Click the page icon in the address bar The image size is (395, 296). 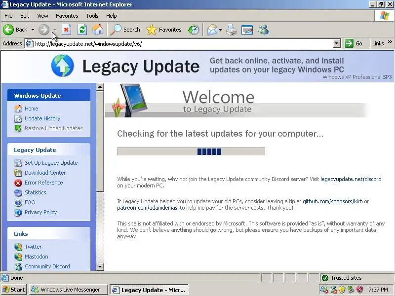point(30,43)
